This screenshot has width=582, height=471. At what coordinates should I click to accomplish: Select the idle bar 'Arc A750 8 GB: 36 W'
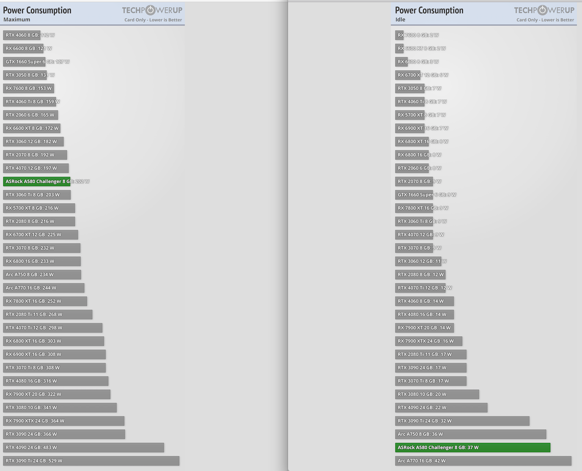click(x=471, y=435)
